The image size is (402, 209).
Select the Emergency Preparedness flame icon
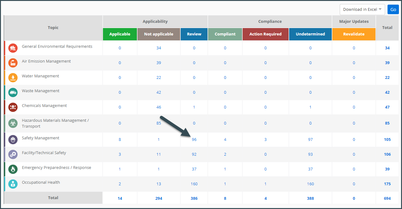(x=13, y=169)
